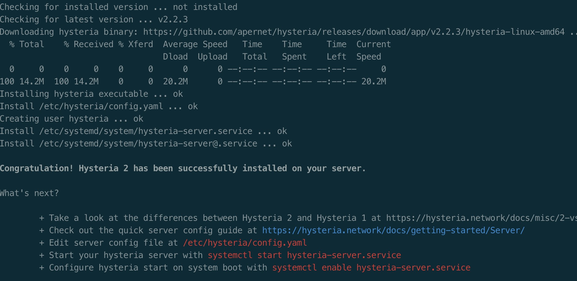Click the "What's next?" line
The height and width of the screenshot is (281, 577).
pos(29,193)
